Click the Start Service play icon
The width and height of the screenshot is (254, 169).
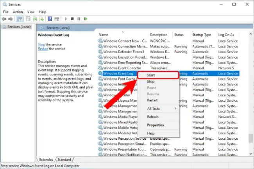pyautogui.click(x=66, y=19)
